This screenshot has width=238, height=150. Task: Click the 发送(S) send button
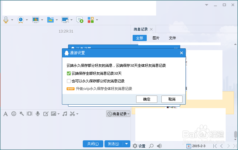(113, 144)
